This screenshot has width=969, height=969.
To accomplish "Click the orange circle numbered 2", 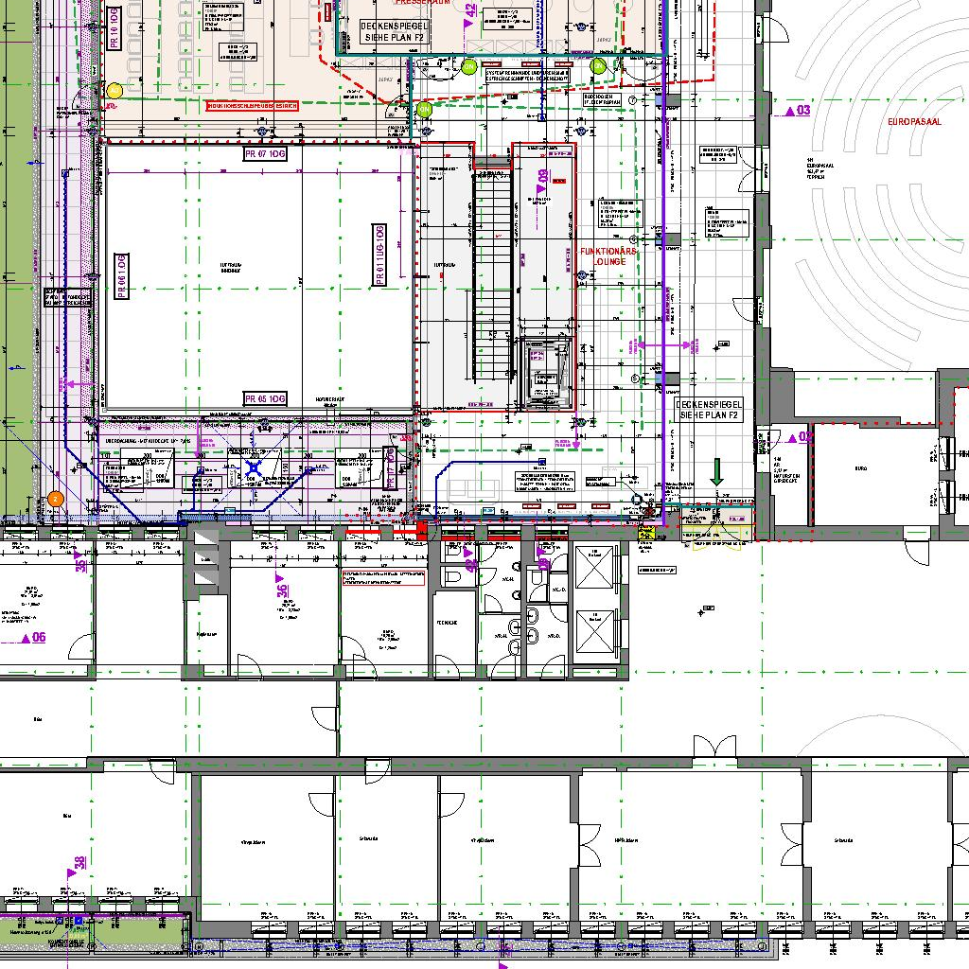I will [x=56, y=499].
